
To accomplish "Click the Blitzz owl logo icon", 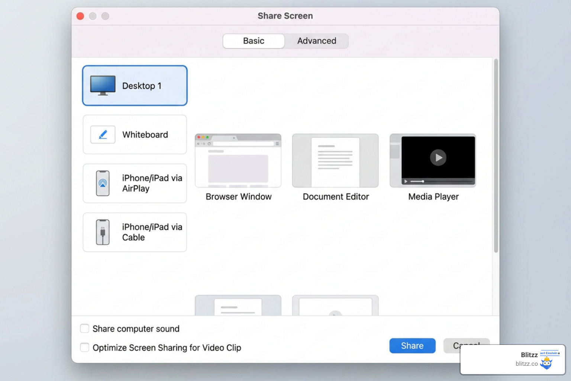I will pyautogui.click(x=546, y=363).
